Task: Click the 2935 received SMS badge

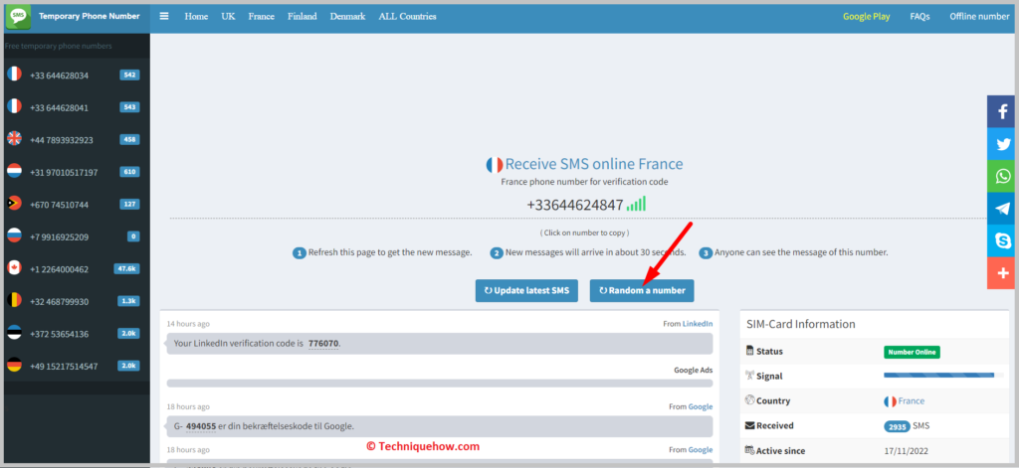Action: tap(897, 426)
